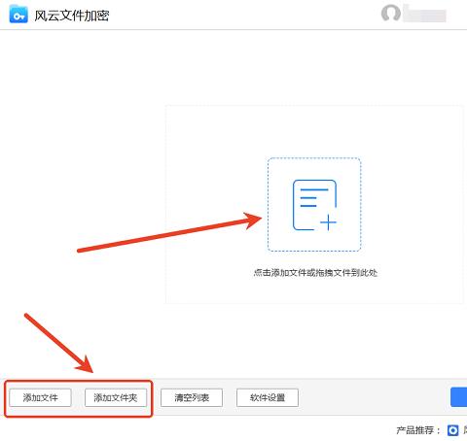Open the recommended product icon beside 产品推荐
Viewport: 467px width, 441px height.
pos(452,430)
